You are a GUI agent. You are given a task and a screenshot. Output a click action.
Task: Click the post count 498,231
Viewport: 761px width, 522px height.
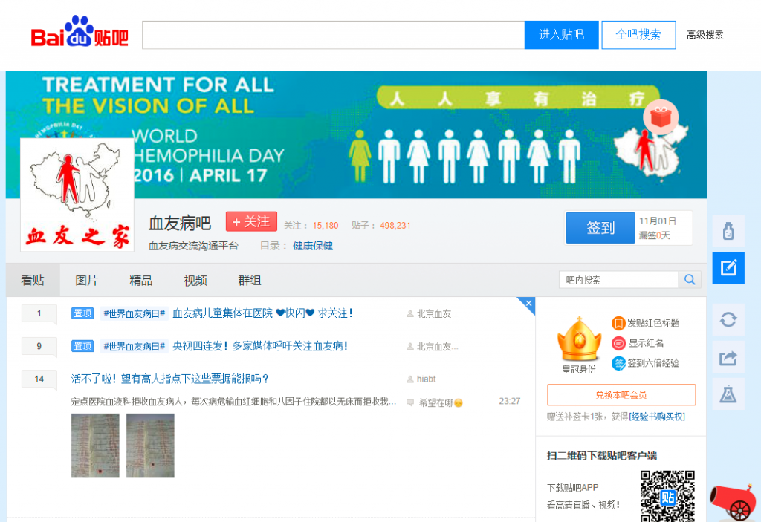point(395,226)
